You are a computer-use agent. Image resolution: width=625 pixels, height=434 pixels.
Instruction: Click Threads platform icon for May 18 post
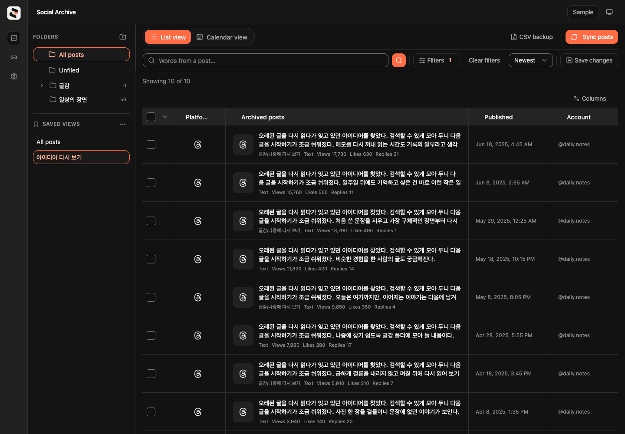(x=198, y=259)
